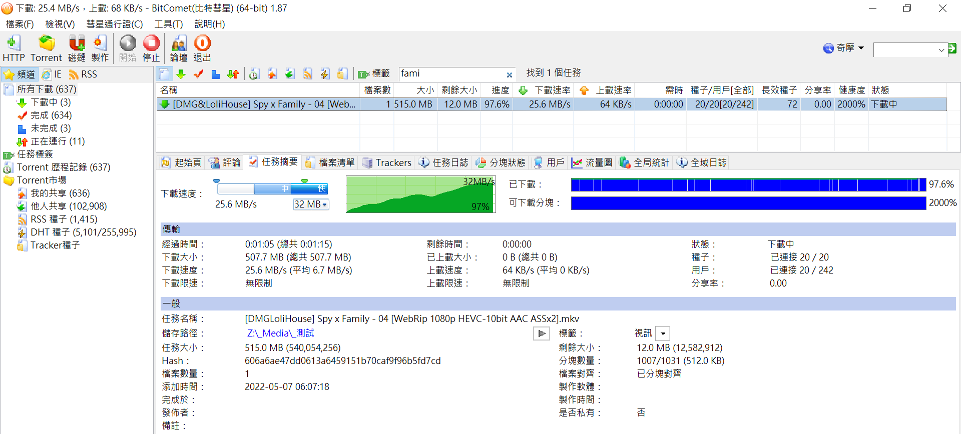Open the Trackers tab
The width and height of the screenshot is (961, 434).
[387, 162]
